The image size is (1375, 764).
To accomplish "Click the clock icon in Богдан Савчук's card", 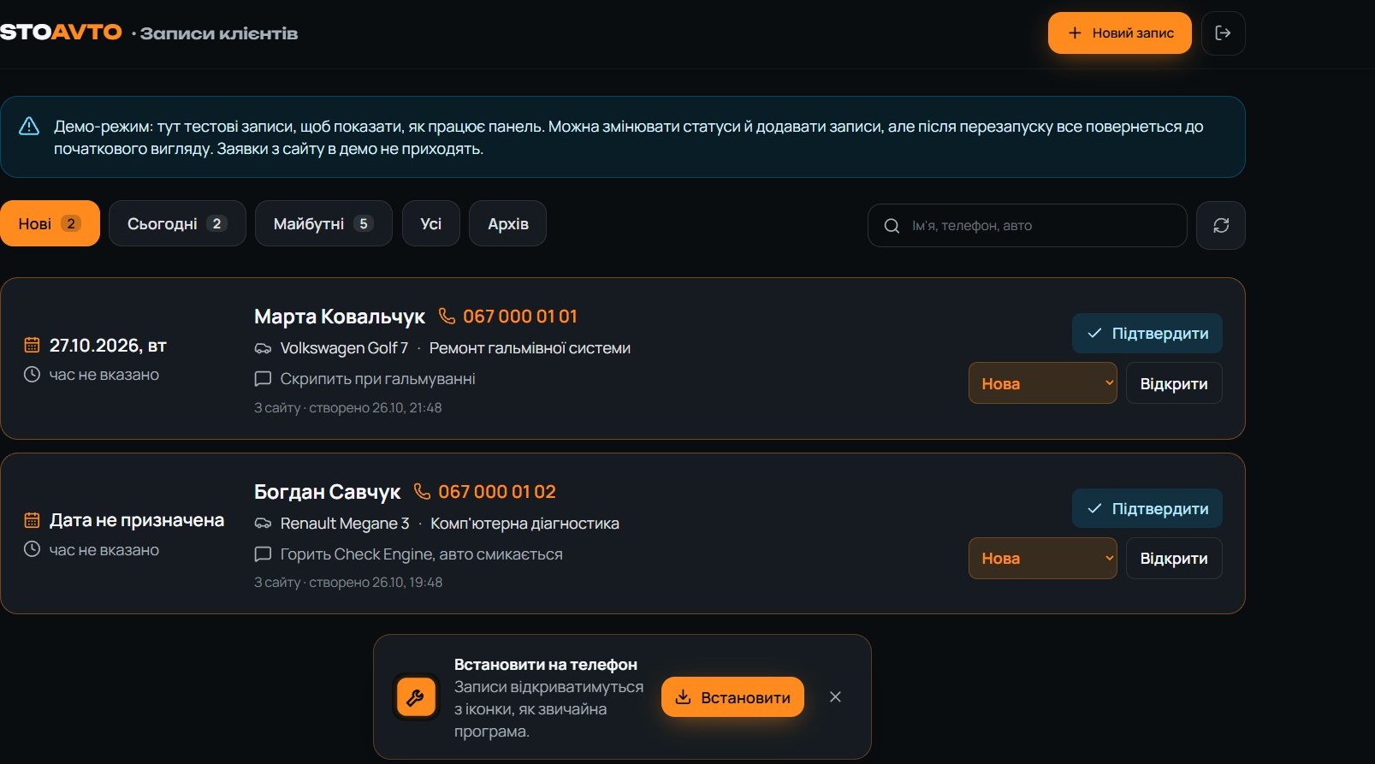I will pos(32,549).
